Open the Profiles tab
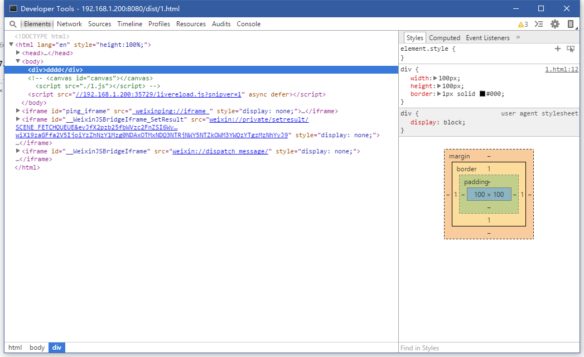This screenshot has height=357, width=584. point(159,24)
